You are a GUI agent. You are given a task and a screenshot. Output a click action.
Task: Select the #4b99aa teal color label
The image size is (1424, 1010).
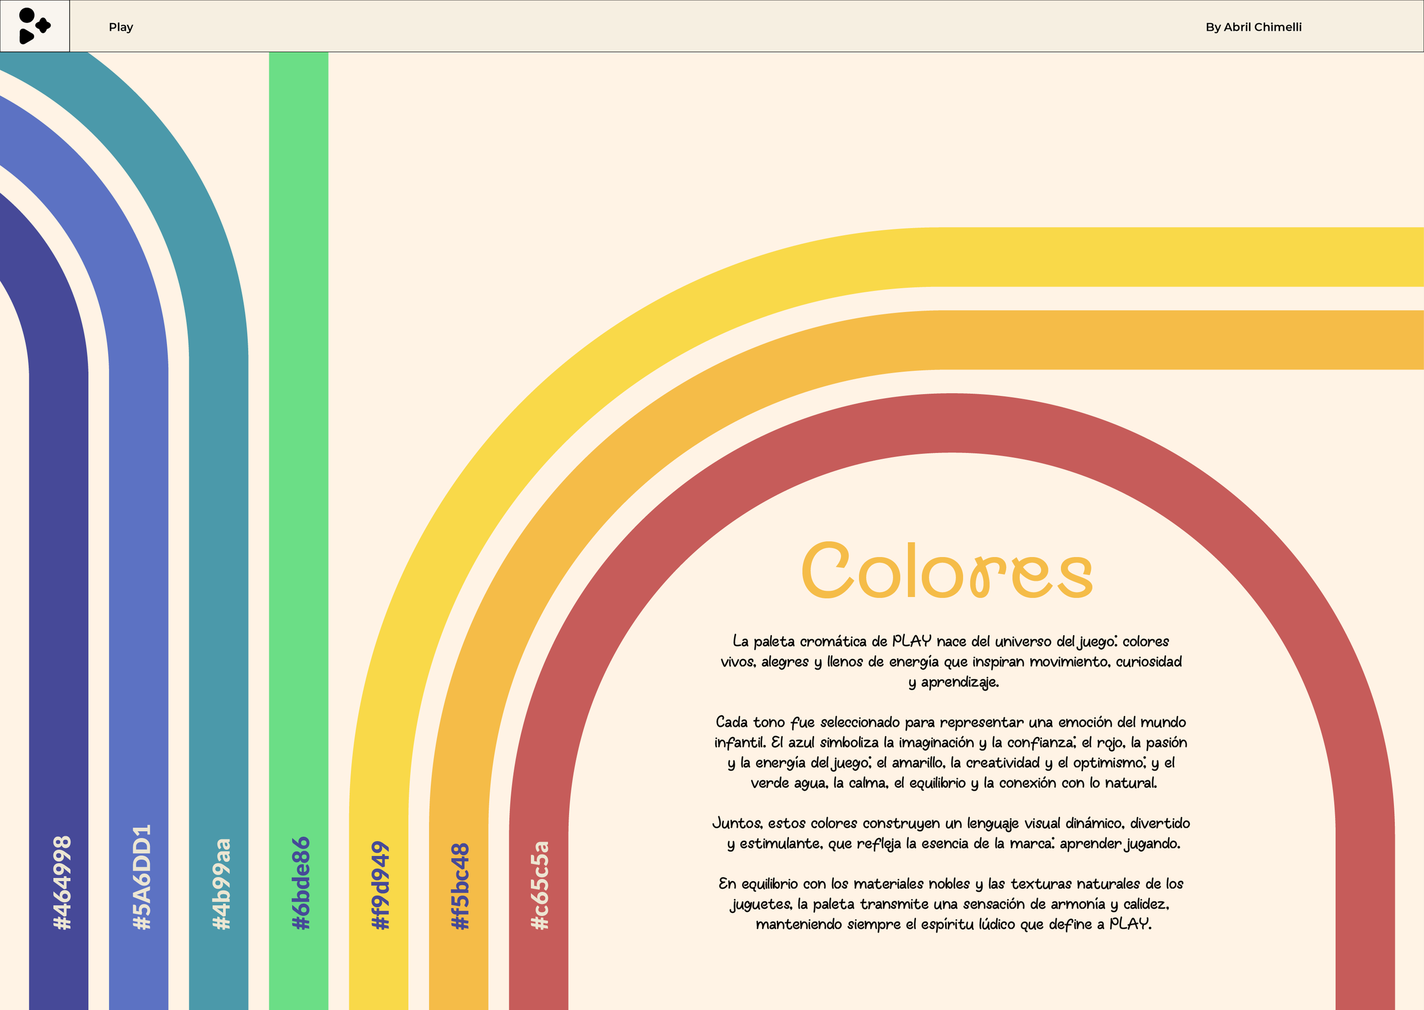tap(222, 883)
